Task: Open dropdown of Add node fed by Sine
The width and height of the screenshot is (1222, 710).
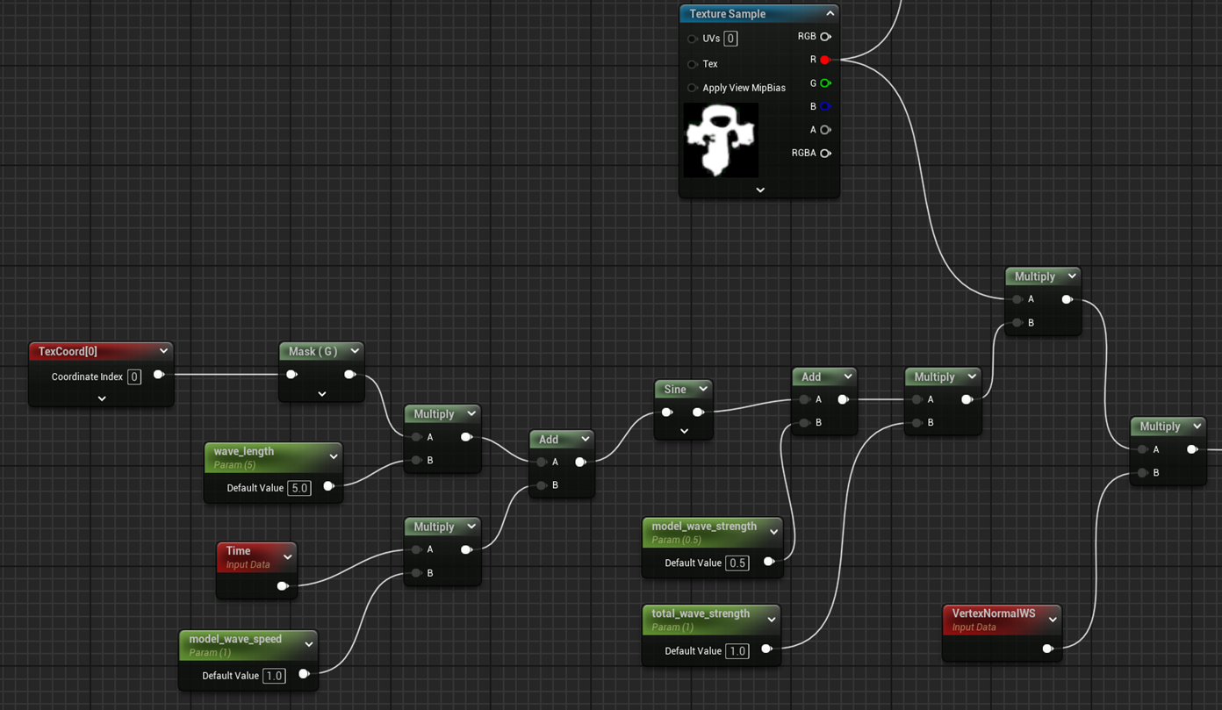Action: click(847, 377)
